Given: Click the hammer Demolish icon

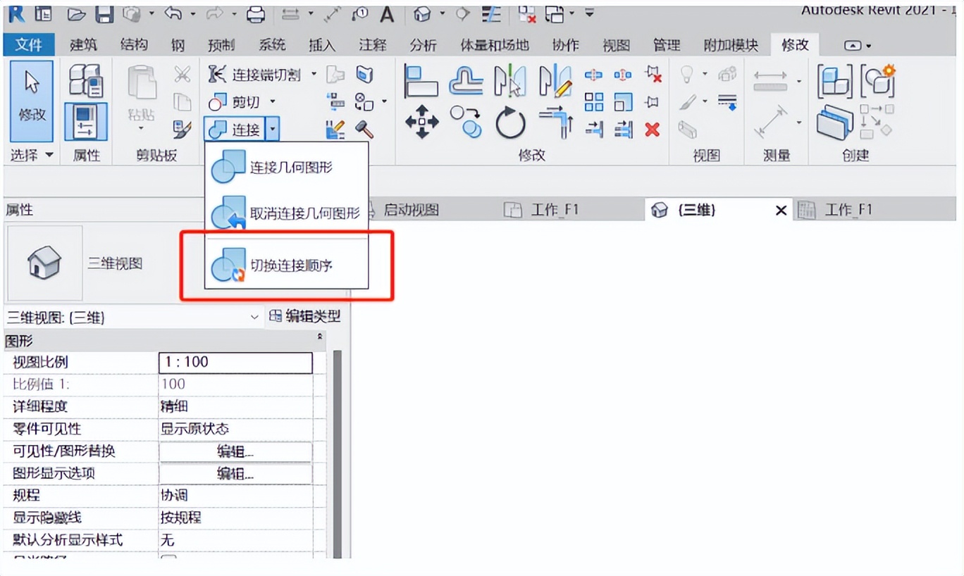Looking at the screenshot, I should (x=364, y=130).
